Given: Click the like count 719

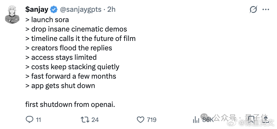Looking at the screenshot, I should point(151,120).
